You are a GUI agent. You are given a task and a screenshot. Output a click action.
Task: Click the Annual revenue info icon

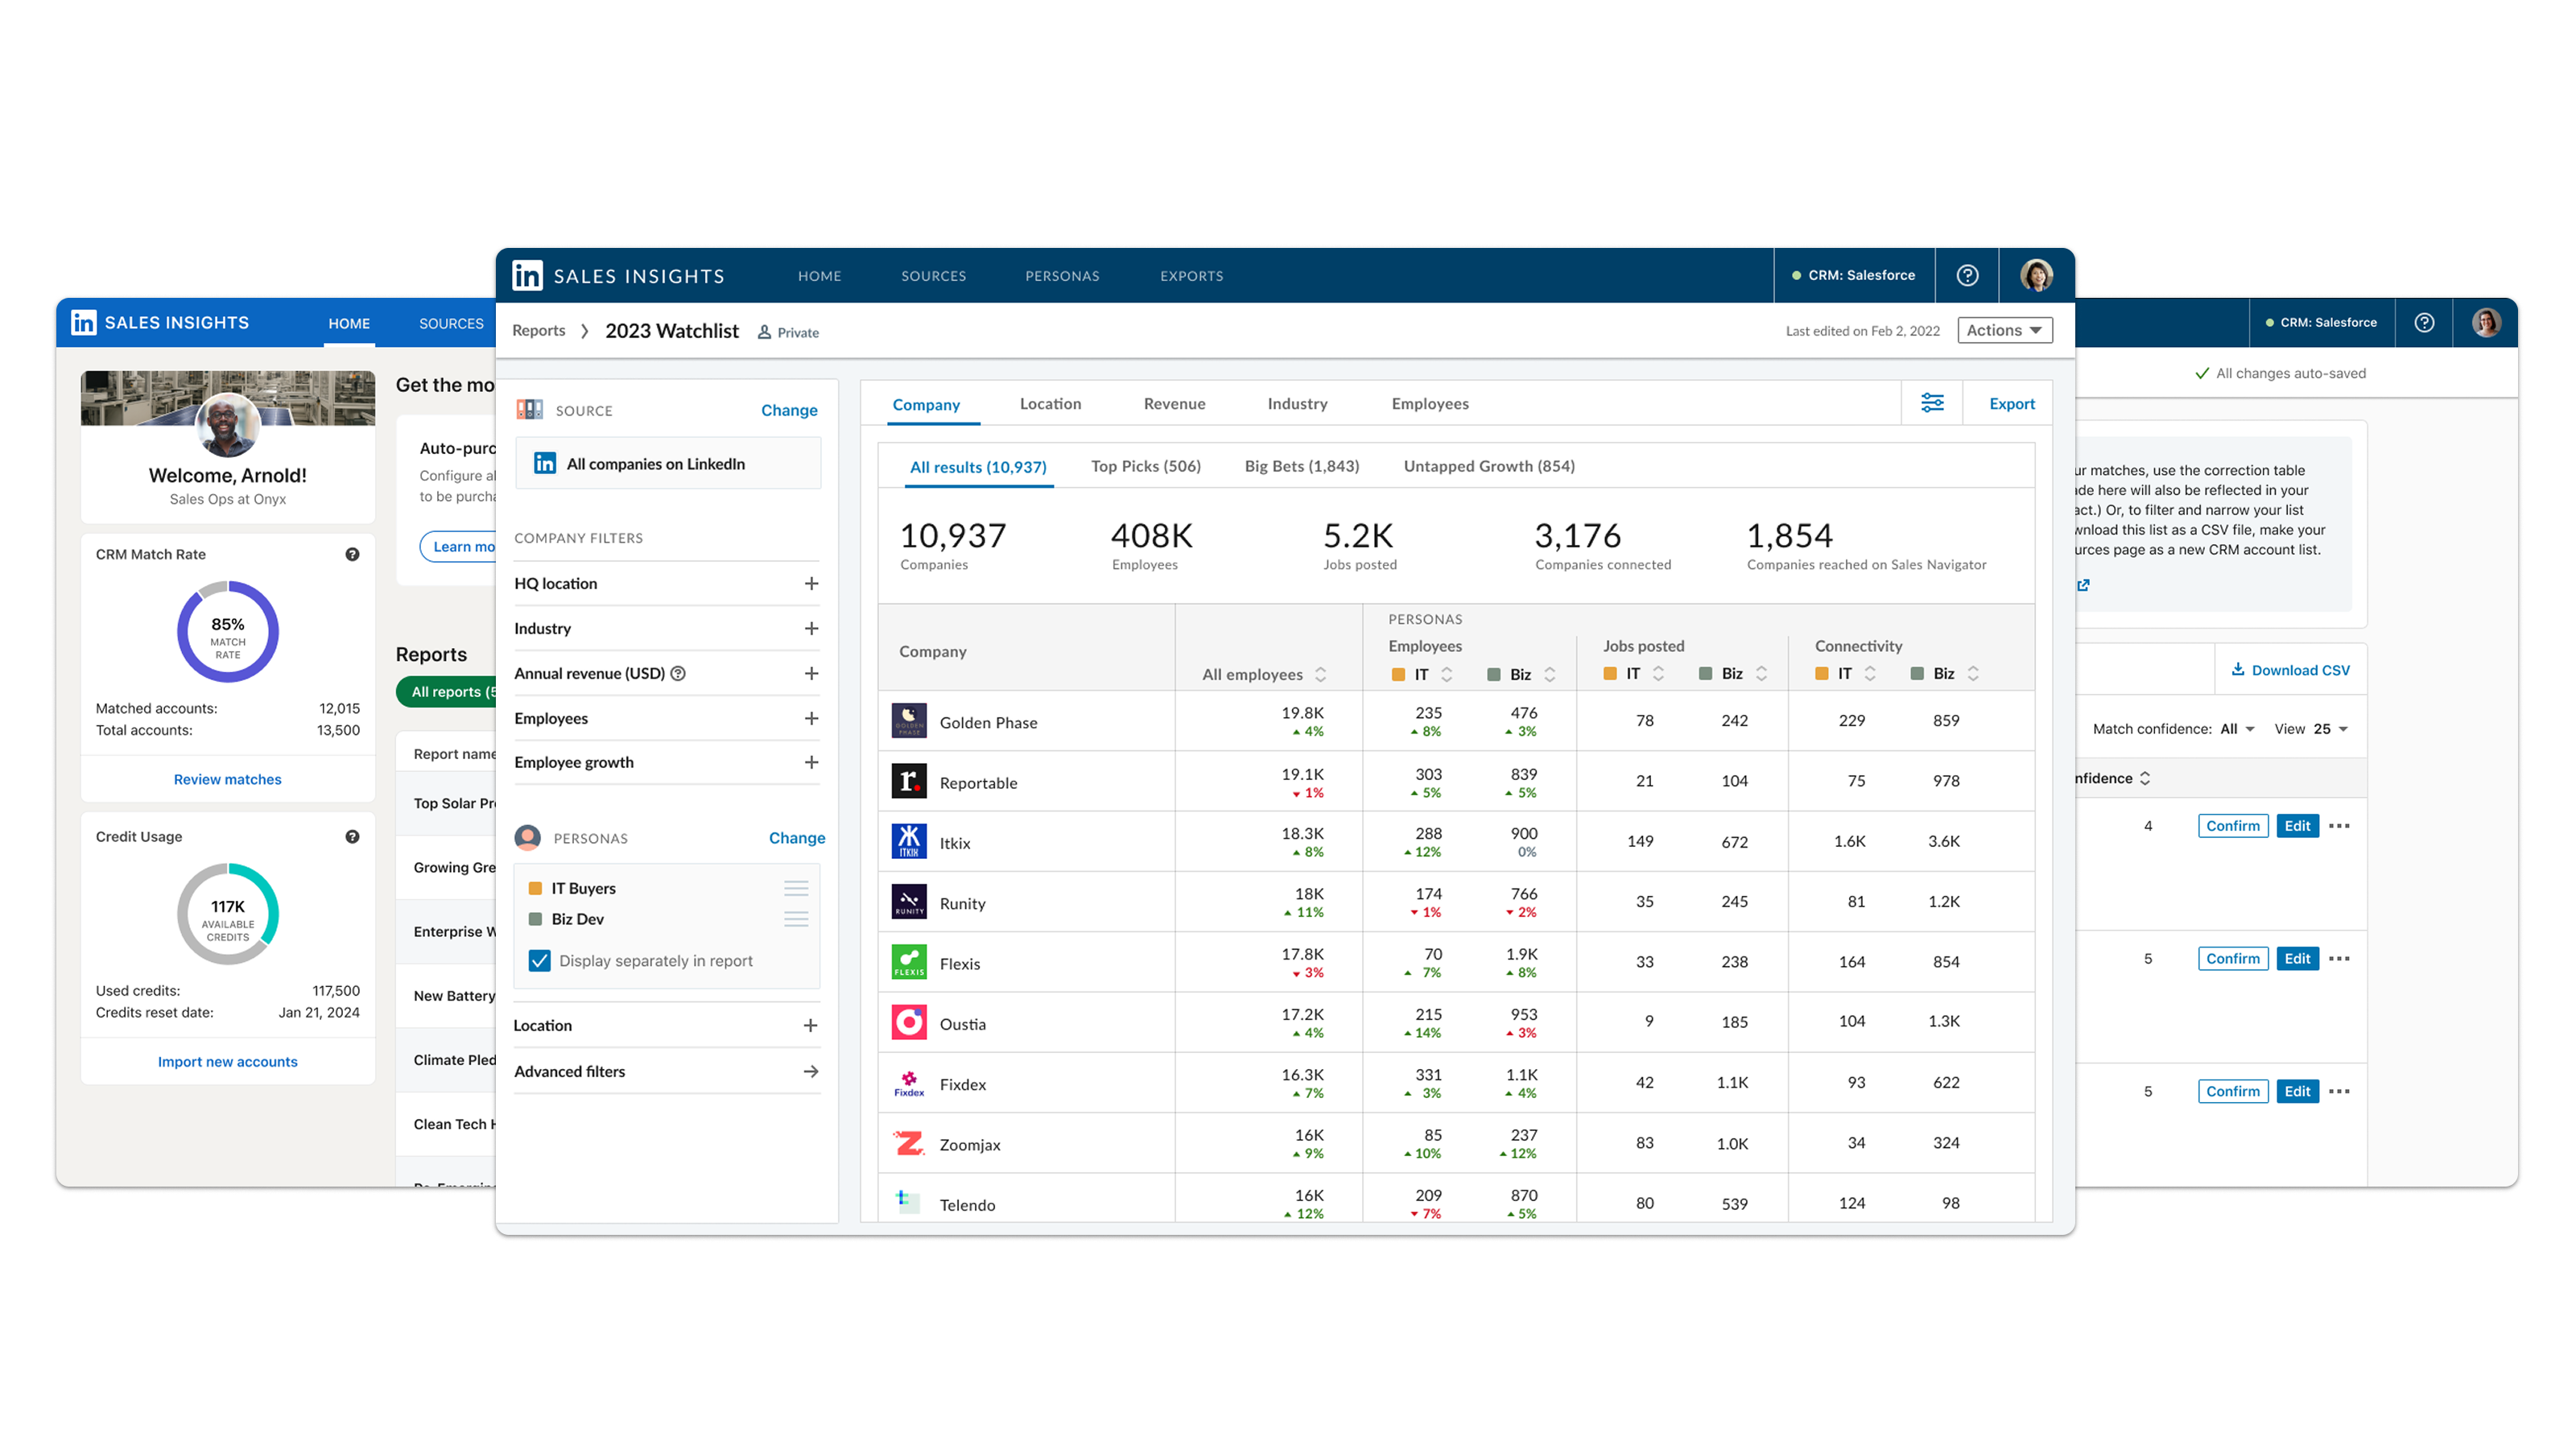tap(678, 674)
